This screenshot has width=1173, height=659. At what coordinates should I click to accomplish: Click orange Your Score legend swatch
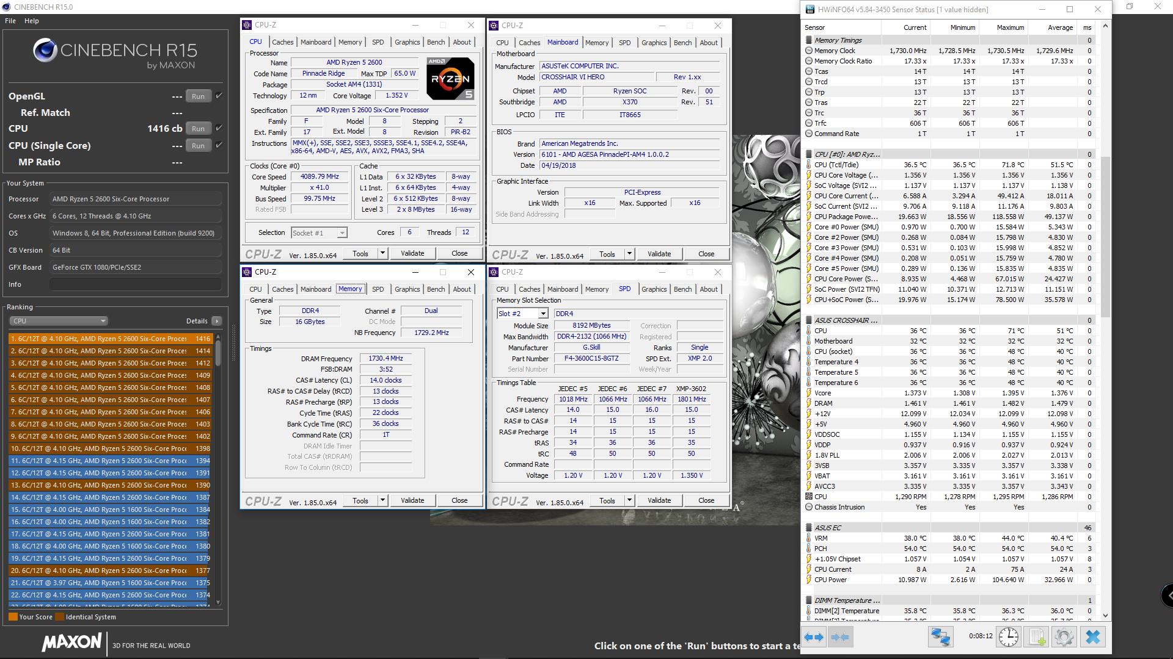click(13, 617)
